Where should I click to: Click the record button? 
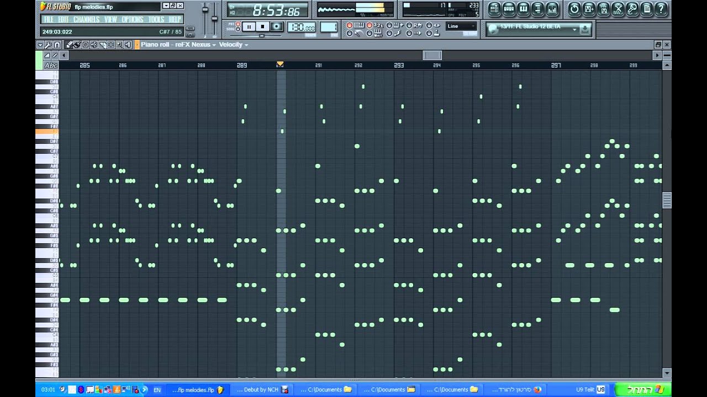pyautogui.click(x=276, y=26)
